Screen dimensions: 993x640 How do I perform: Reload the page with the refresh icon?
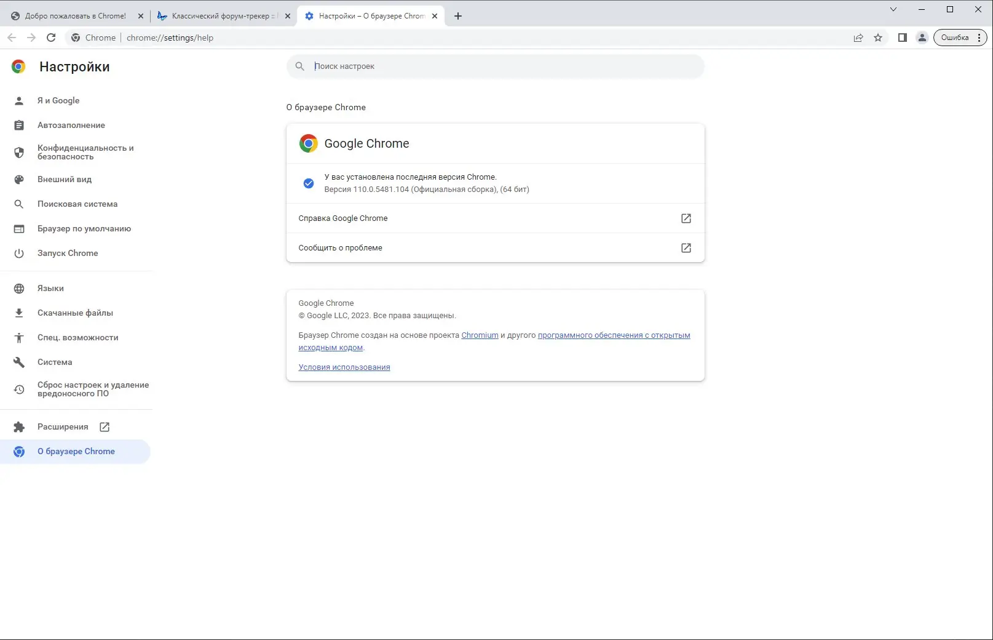pyautogui.click(x=51, y=38)
